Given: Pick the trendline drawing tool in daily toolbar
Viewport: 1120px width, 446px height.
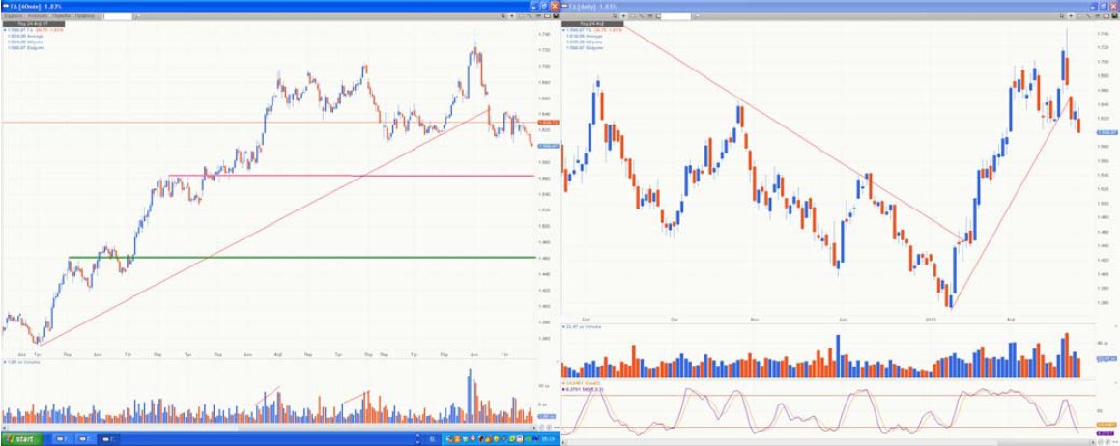Looking at the screenshot, I should click(1090, 16).
